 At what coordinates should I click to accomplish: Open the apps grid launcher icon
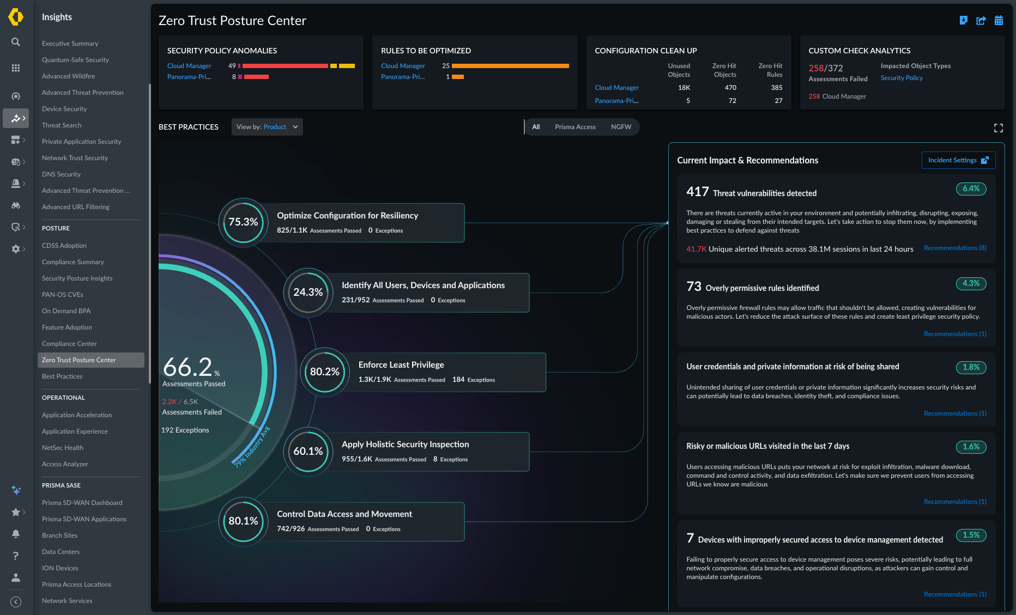(16, 68)
